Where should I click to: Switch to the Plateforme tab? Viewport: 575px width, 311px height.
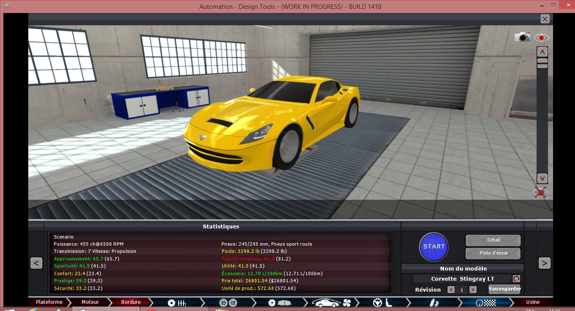point(49,302)
